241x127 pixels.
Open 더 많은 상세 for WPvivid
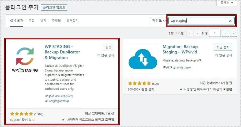[x=224, y=55]
